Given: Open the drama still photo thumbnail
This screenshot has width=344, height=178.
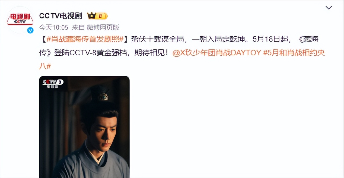Looking at the screenshot, I should [84, 127].
